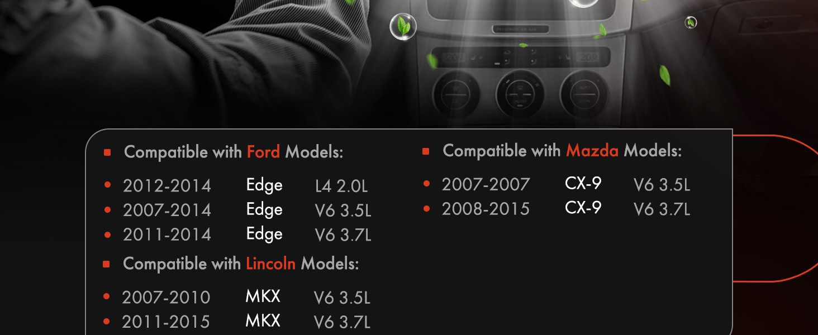Click the small leaf bubble at top right
This screenshot has width=818, height=335.
(x=691, y=22)
